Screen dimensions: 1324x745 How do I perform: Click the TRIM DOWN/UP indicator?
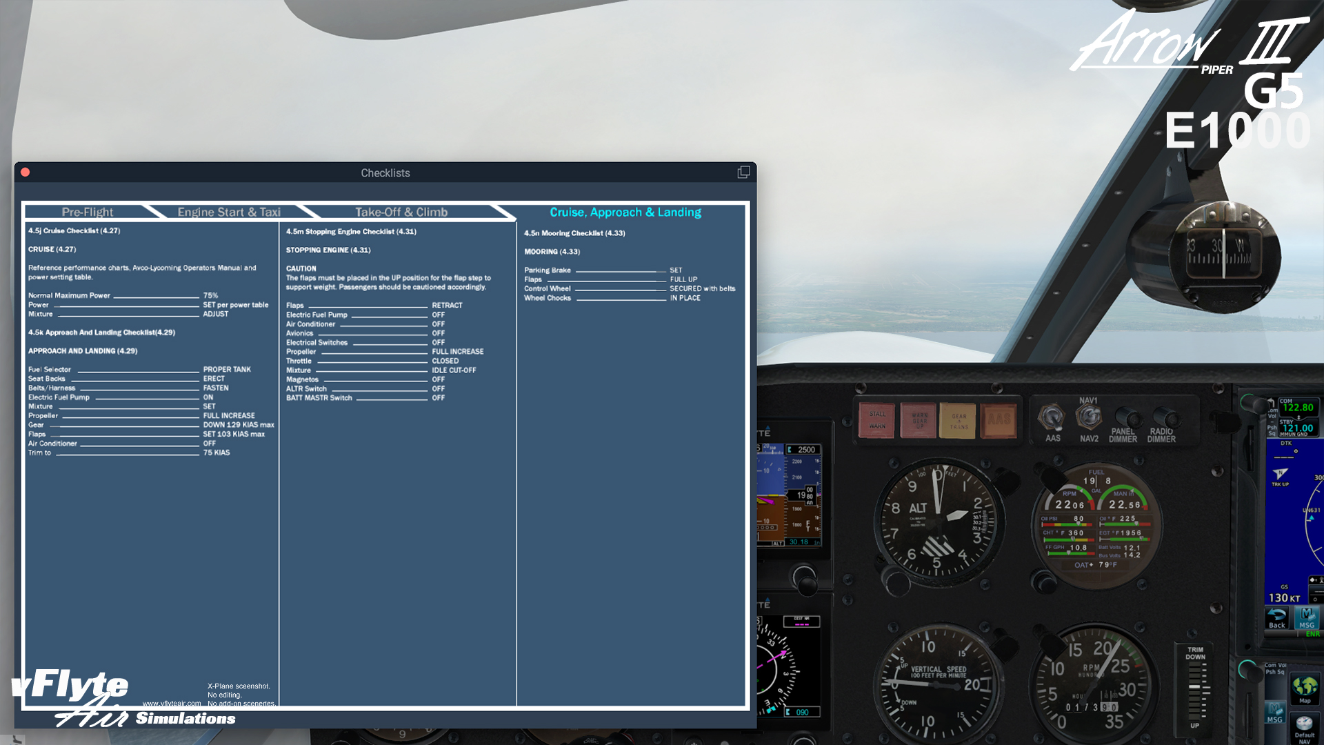pos(1195,687)
